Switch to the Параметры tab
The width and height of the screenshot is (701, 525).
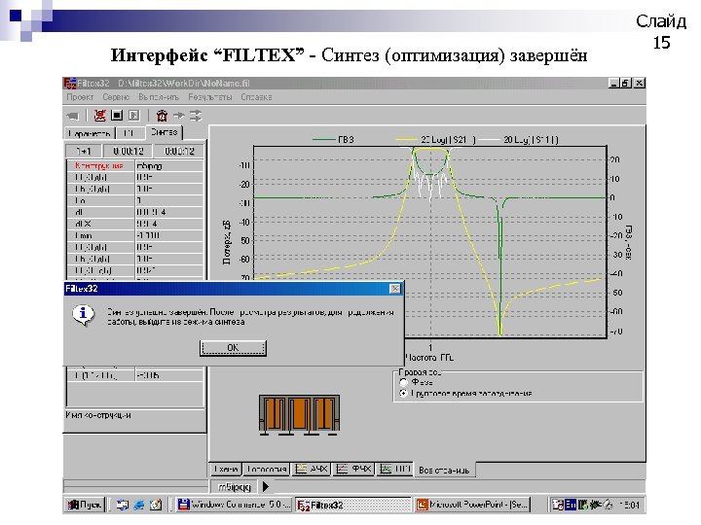point(90,133)
